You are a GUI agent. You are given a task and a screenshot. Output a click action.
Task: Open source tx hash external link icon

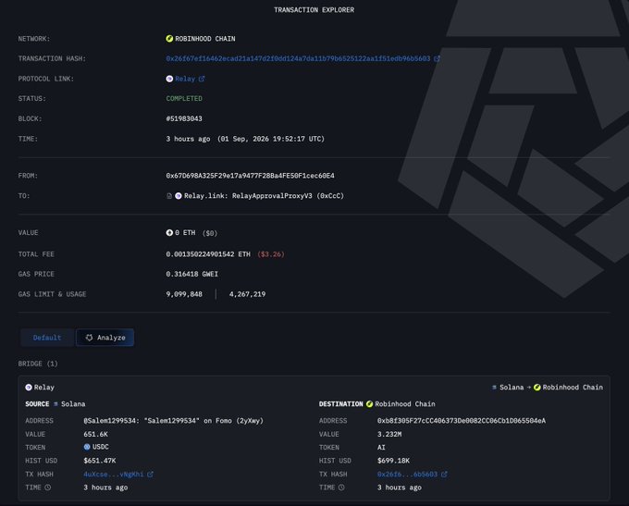click(150, 475)
